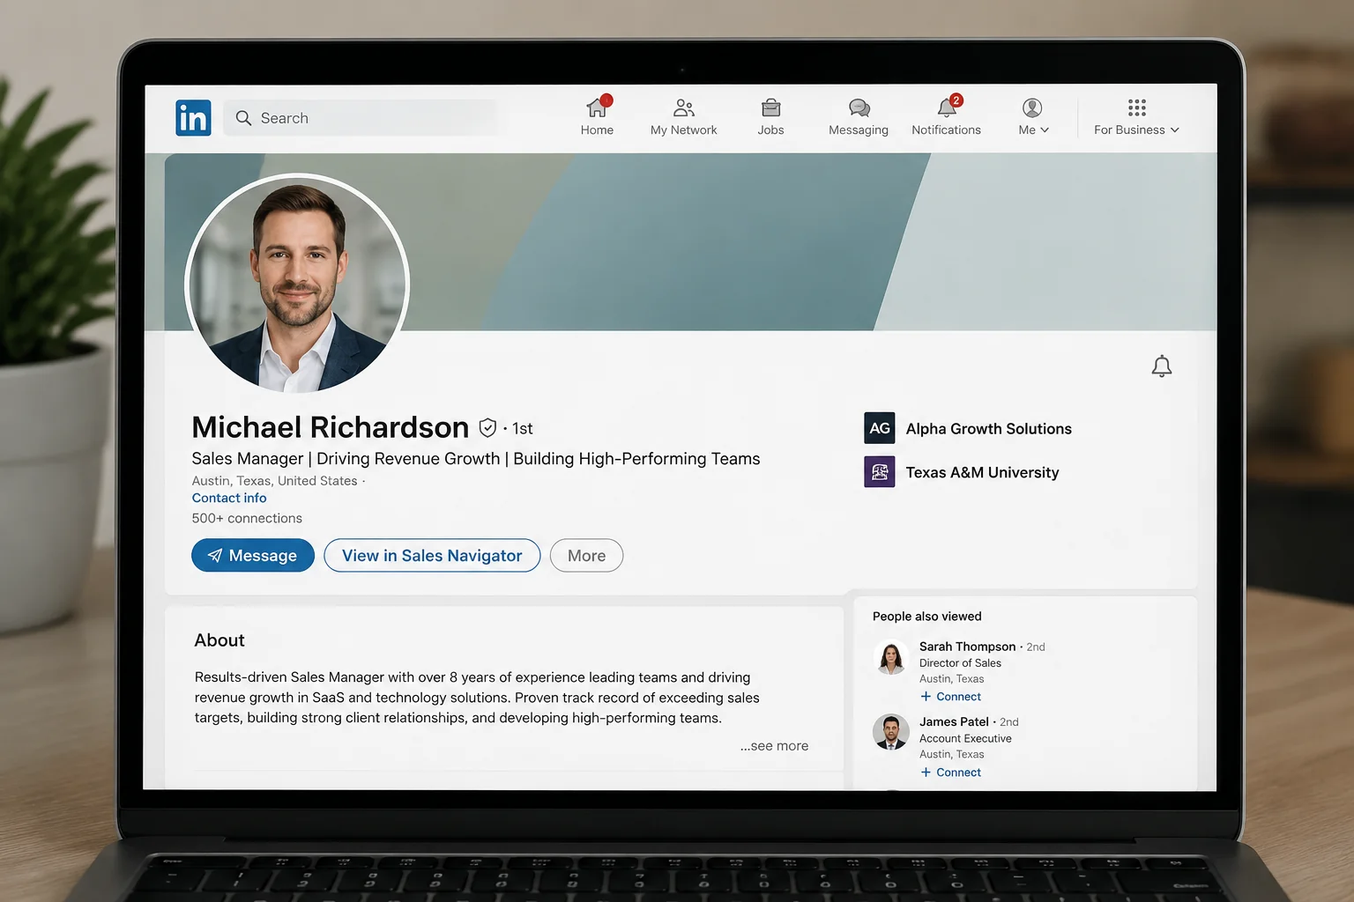Click the 'People also viewed' heading
The image size is (1354, 902).
tap(926, 617)
